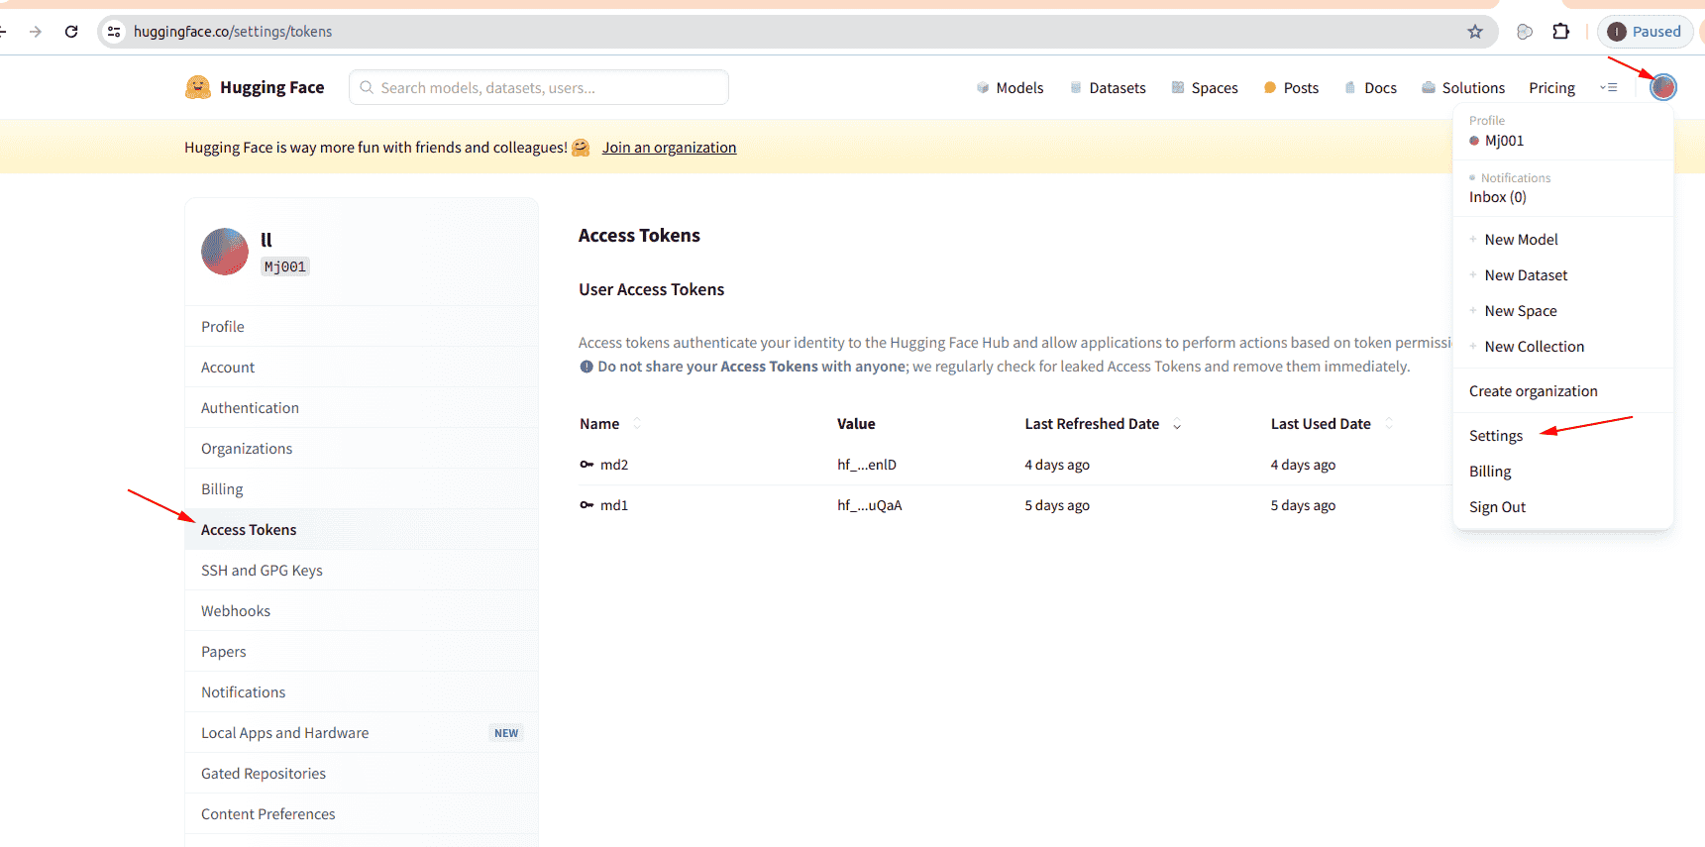Screen dimensions: 1705x847
Task: Bookmark this page with star icon
Action: (1475, 32)
